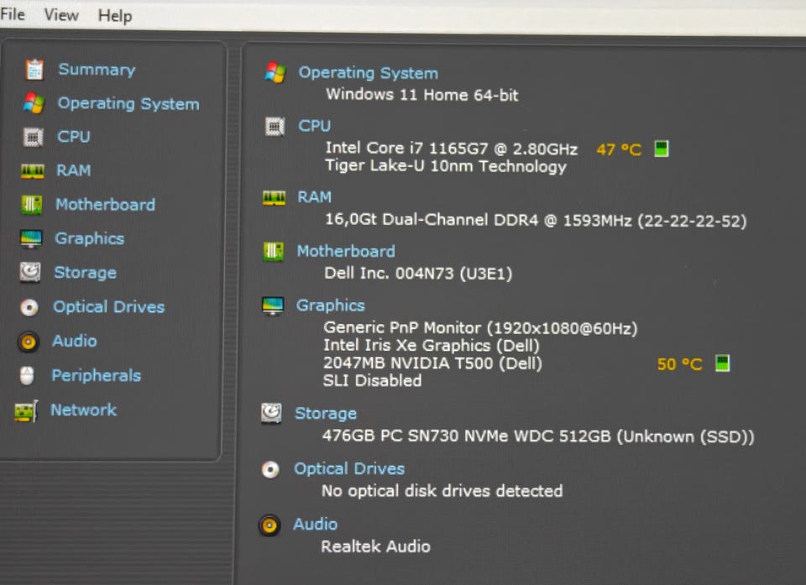Click Audio speaker icon in summary panel
This screenshot has height=585, width=806.
270,525
